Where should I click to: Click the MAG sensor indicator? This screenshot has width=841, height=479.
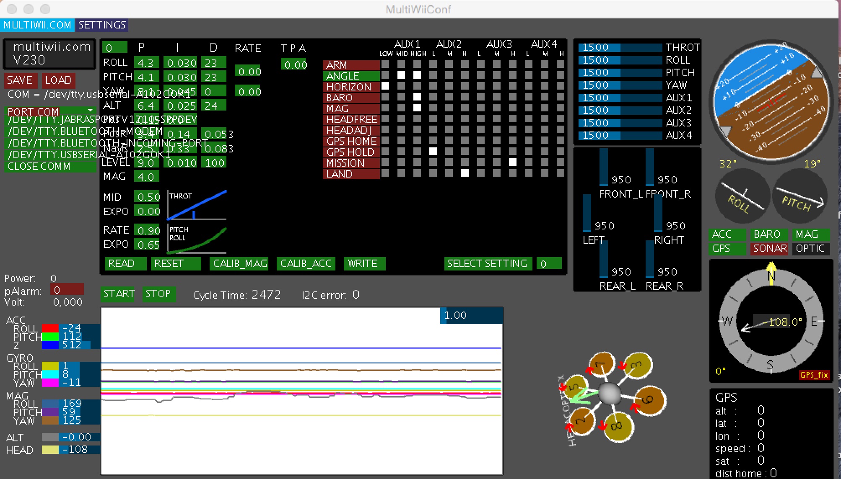point(811,234)
